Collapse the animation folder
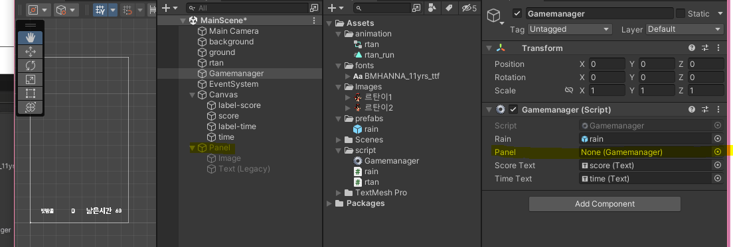 (339, 34)
